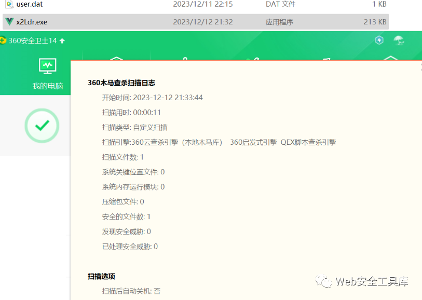Viewport: 422px width, 300px height.
Task: Click the 360木马查杀扫描日志 heading
Action: pyautogui.click(x=121, y=83)
